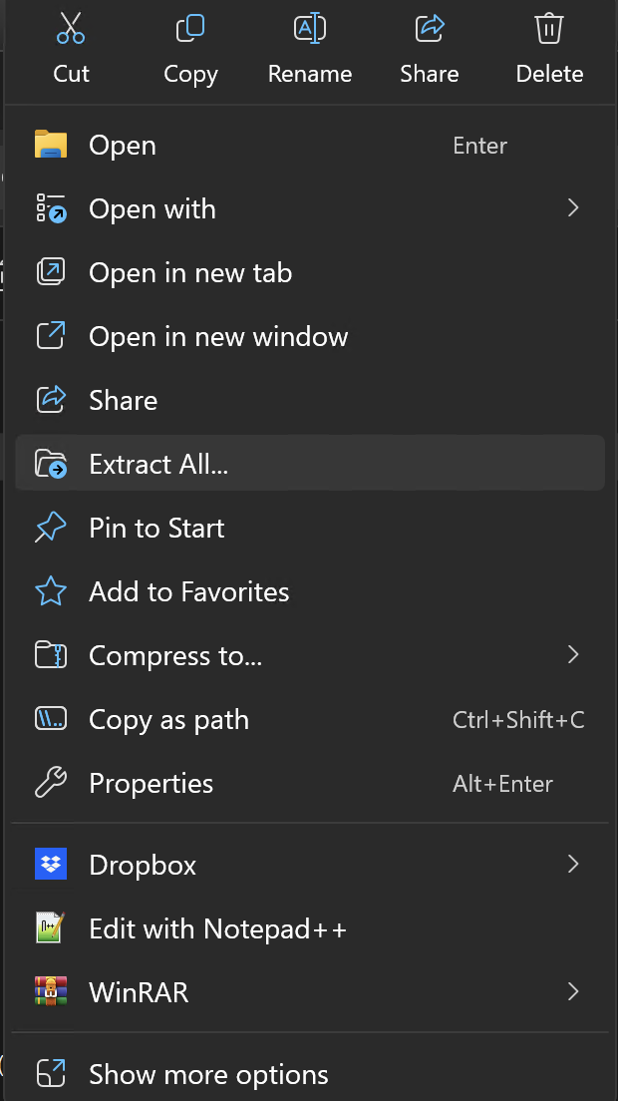Click the Open with label
This screenshot has width=618, height=1101.
153,208
